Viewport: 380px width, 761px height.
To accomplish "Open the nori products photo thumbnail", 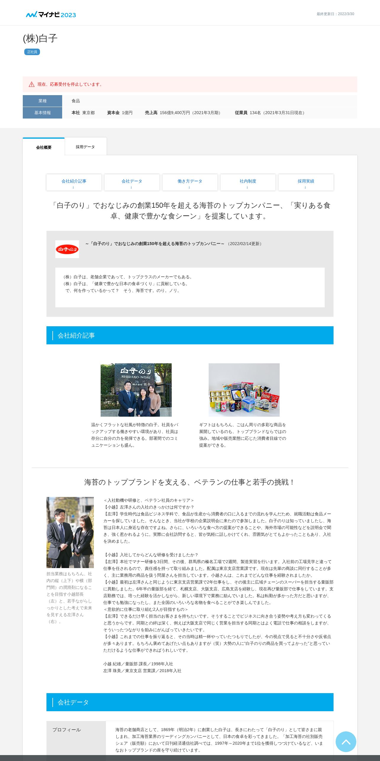I will coord(244,390).
